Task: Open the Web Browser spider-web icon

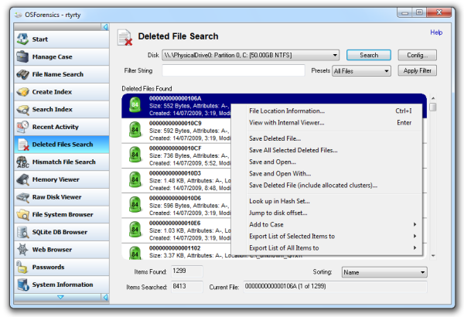Action: click(22, 250)
